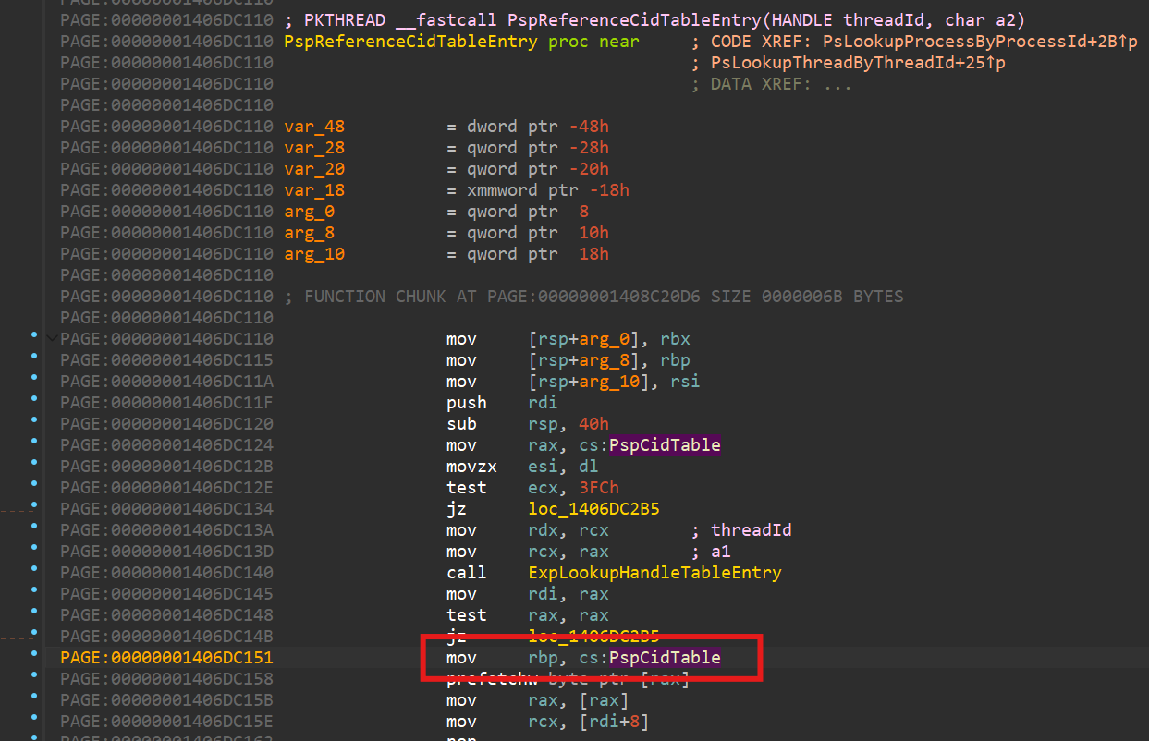Click breakpoint dot next to movzx esi, dl

34,467
